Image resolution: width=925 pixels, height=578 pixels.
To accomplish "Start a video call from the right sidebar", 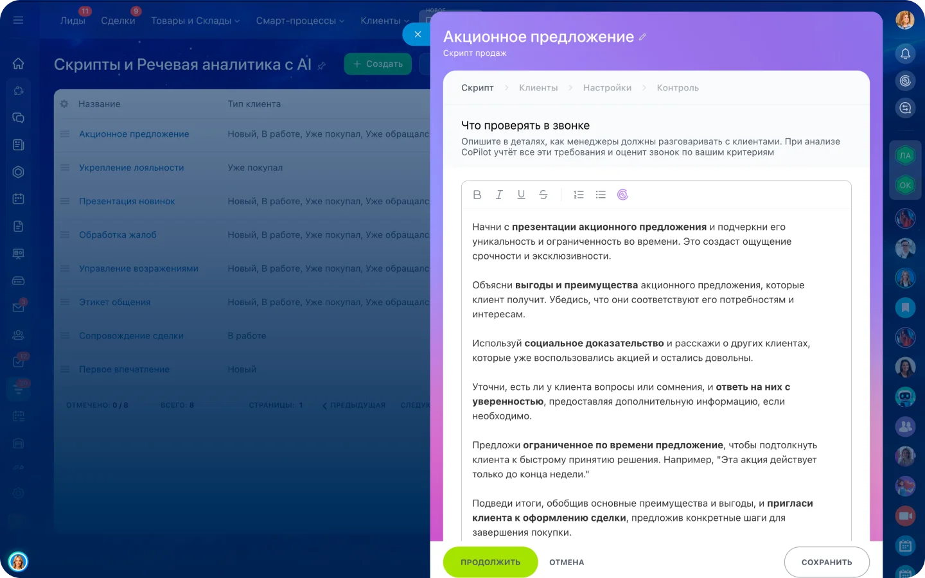I will point(905,516).
